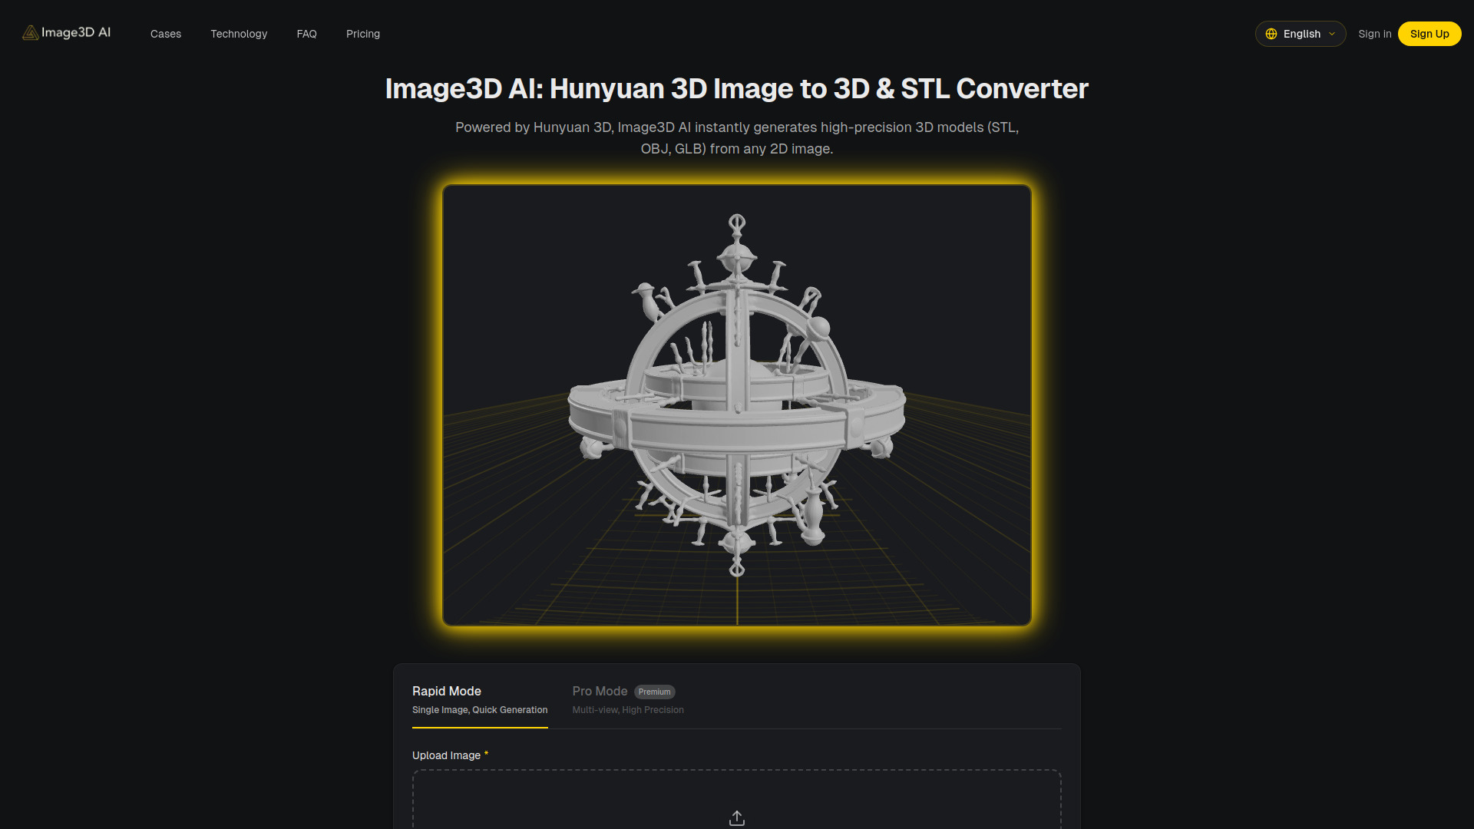The width and height of the screenshot is (1474, 829).
Task: Open the Technology page
Action: (x=239, y=34)
